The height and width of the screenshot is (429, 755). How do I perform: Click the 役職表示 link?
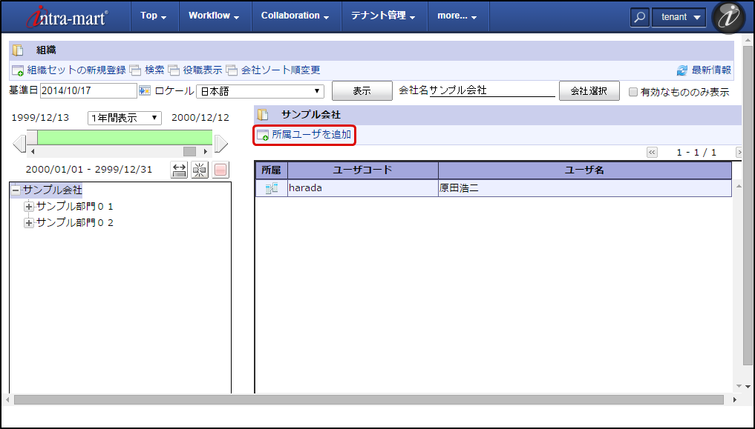point(203,70)
